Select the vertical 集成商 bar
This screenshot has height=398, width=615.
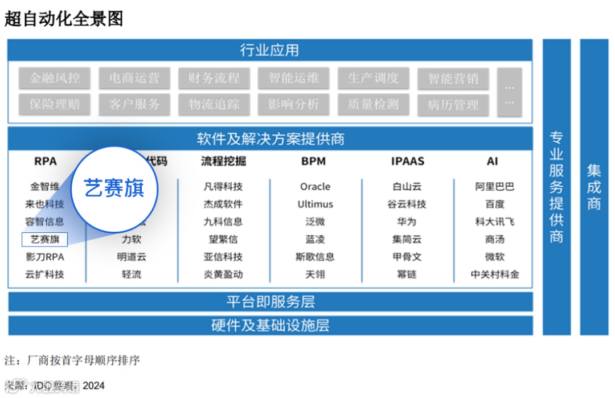594,187
